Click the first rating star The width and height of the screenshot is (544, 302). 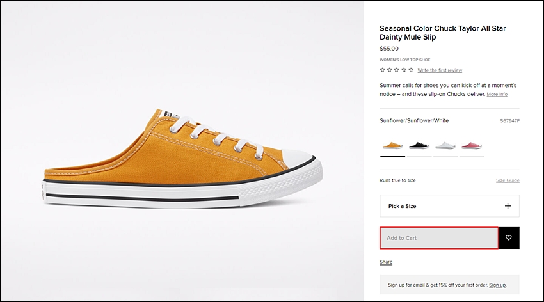click(382, 70)
